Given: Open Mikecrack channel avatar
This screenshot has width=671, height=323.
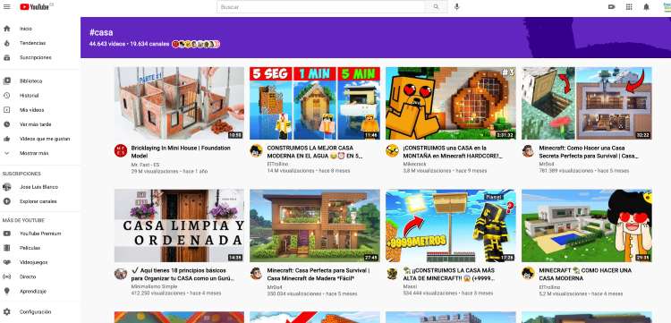Looking at the screenshot, I should [x=392, y=150].
